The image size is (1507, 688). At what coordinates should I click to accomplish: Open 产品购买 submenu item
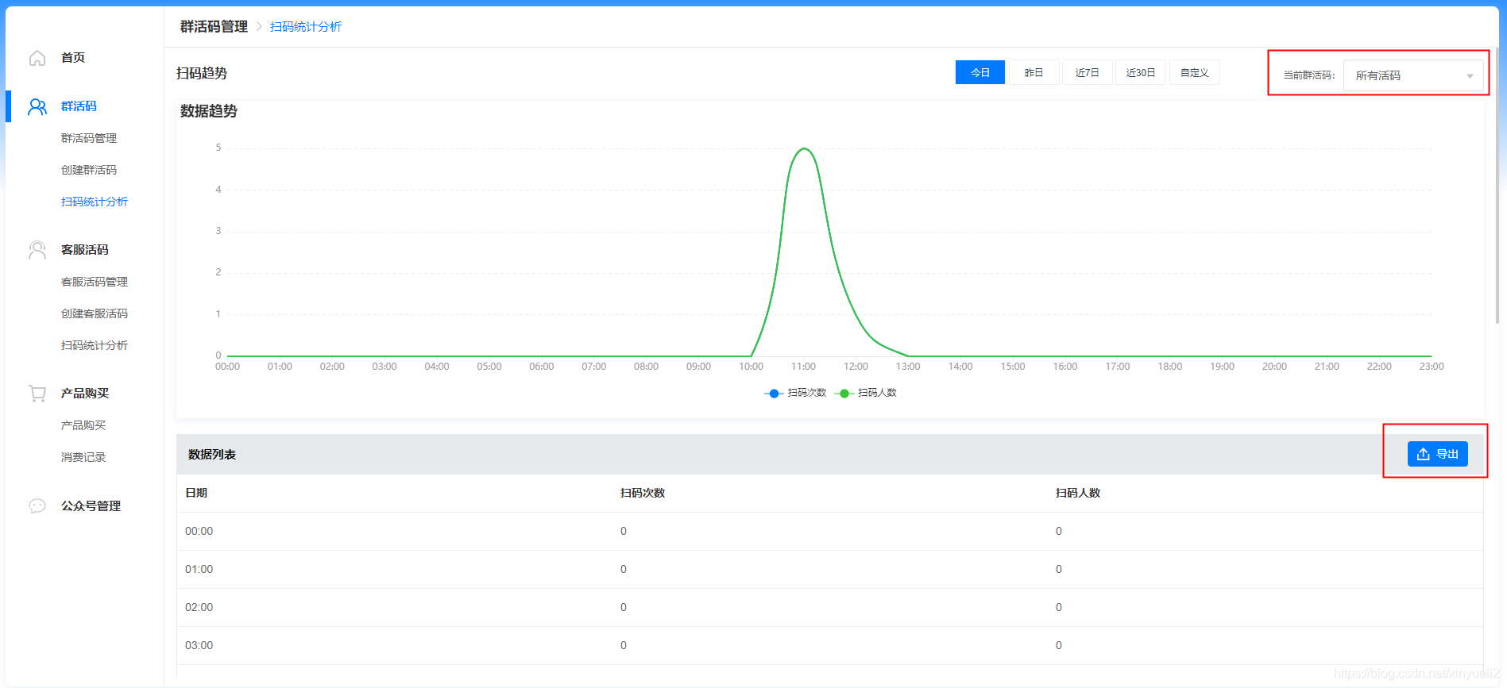[x=83, y=425]
